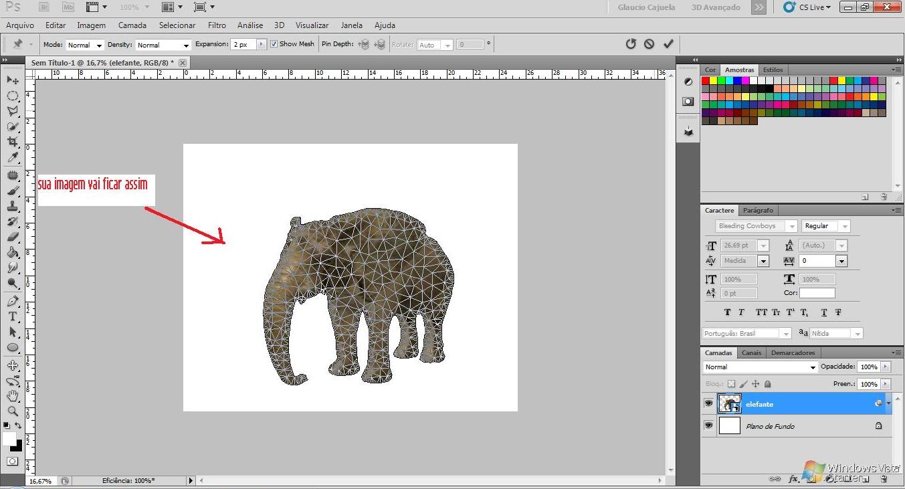This screenshot has width=905, height=489.
Task: Switch to the Canais tab
Action: 751,353
